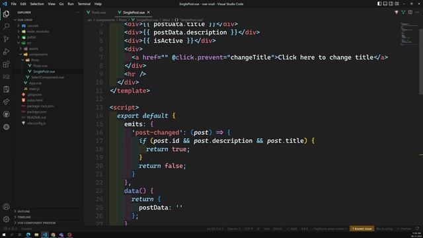Viewport: 423px width, 238px height.
Task: Click the .gitignore git file icon
Action: pos(24,95)
